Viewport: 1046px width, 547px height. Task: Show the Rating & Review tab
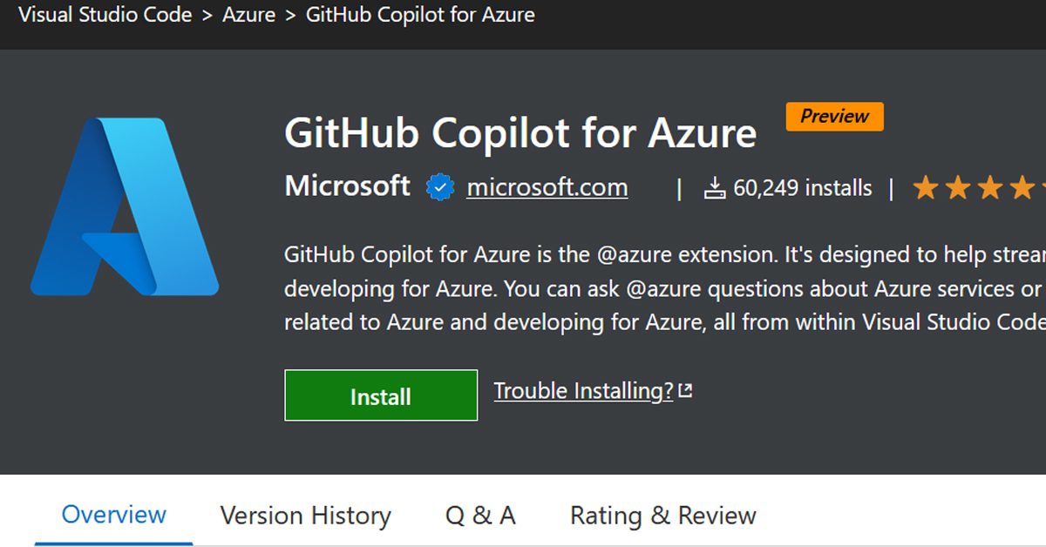tap(662, 516)
